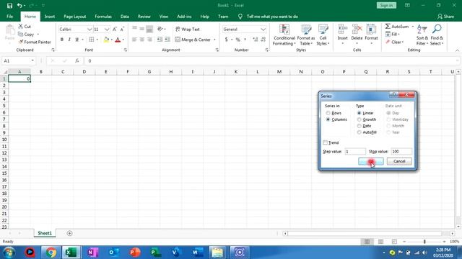
Task: Switch to Page Layout view icon
Action: coord(380,242)
